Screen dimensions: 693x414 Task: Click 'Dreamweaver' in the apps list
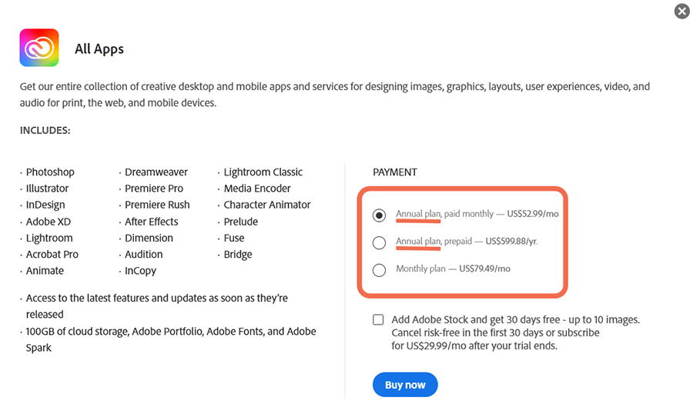tap(156, 172)
